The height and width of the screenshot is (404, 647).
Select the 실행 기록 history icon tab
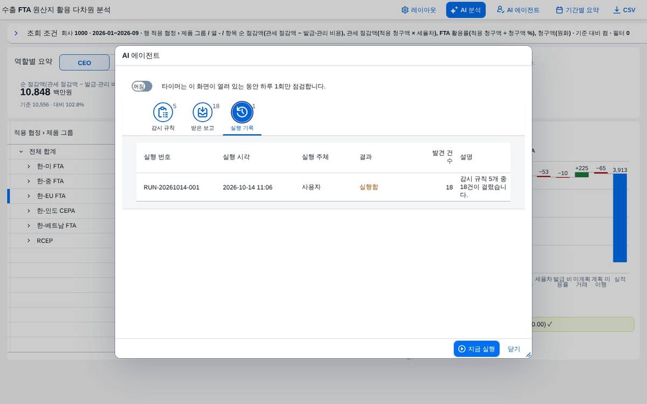click(242, 112)
